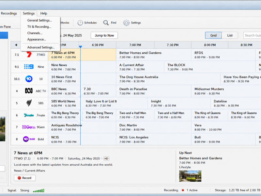
Task: Select Doc Martin program
Action: pyautogui.click(x=154, y=127)
